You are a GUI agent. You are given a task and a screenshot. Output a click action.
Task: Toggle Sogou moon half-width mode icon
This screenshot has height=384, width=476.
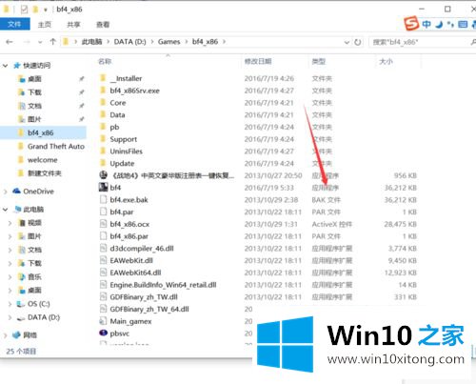439,24
